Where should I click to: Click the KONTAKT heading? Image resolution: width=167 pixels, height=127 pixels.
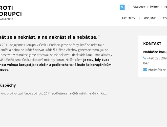tap(152, 44)
